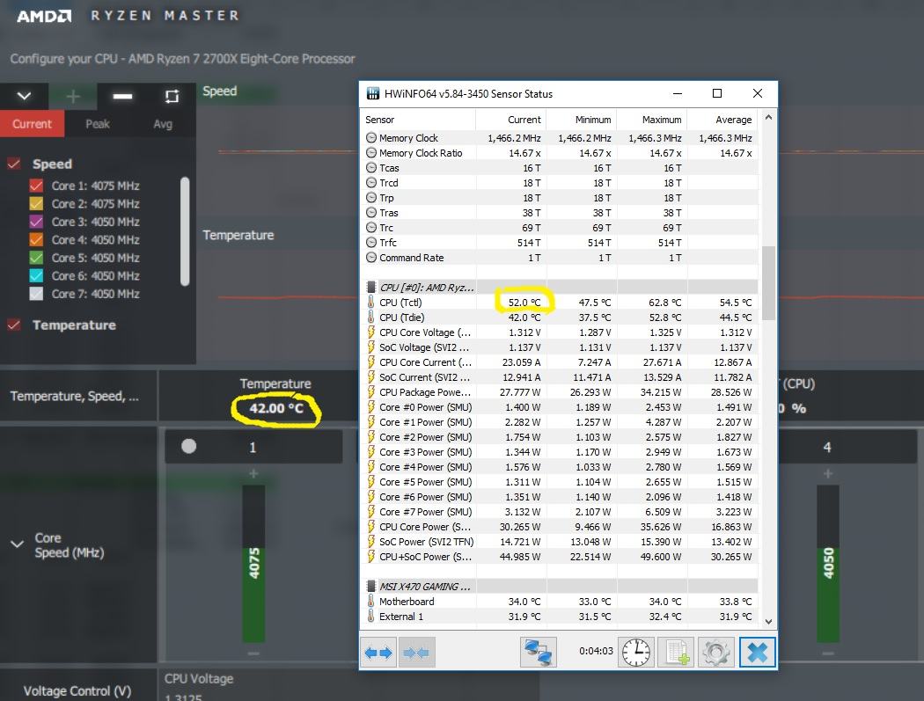Click the 42.00 °C temperature readout

coord(275,408)
